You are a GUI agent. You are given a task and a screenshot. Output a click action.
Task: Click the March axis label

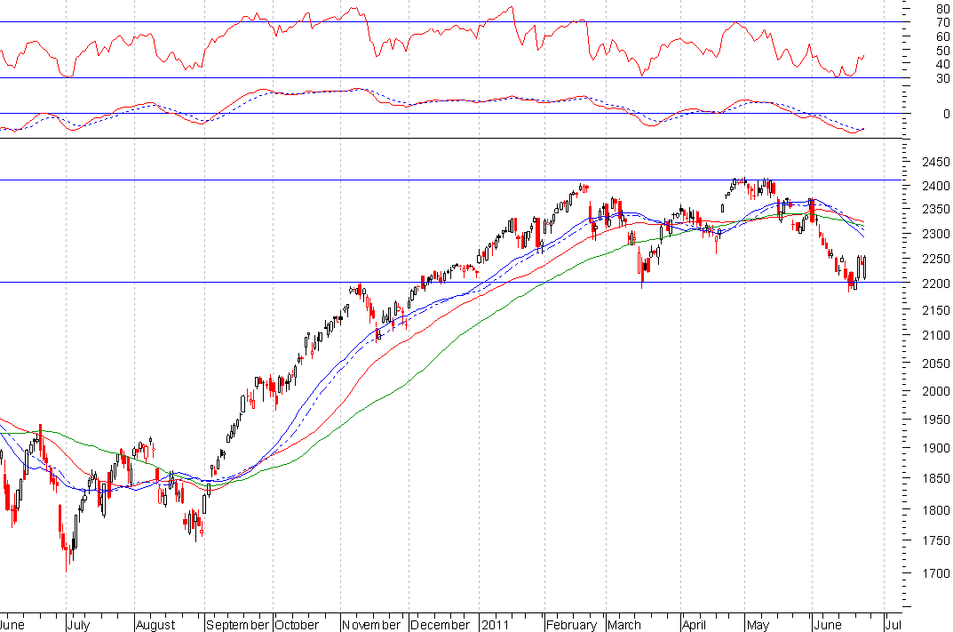[623, 625]
